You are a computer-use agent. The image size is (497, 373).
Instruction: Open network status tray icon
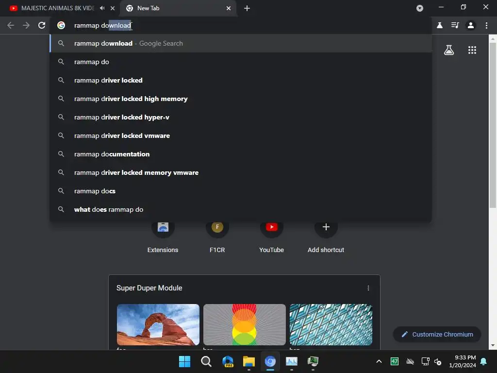click(x=425, y=361)
